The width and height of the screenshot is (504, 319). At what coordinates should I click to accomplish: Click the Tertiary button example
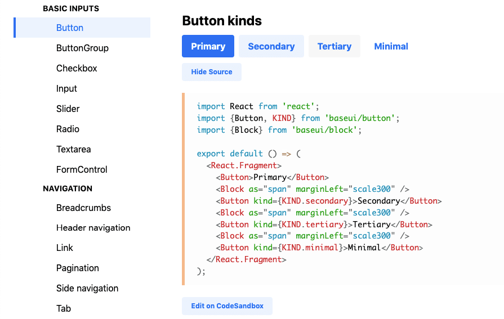[x=334, y=46]
